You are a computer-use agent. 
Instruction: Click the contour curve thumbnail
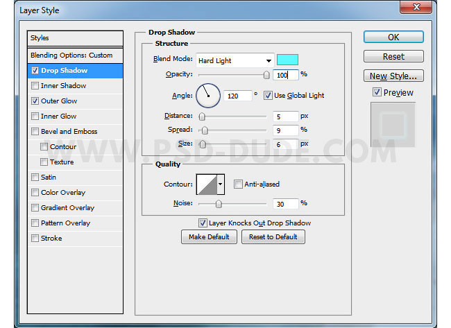coord(207,184)
